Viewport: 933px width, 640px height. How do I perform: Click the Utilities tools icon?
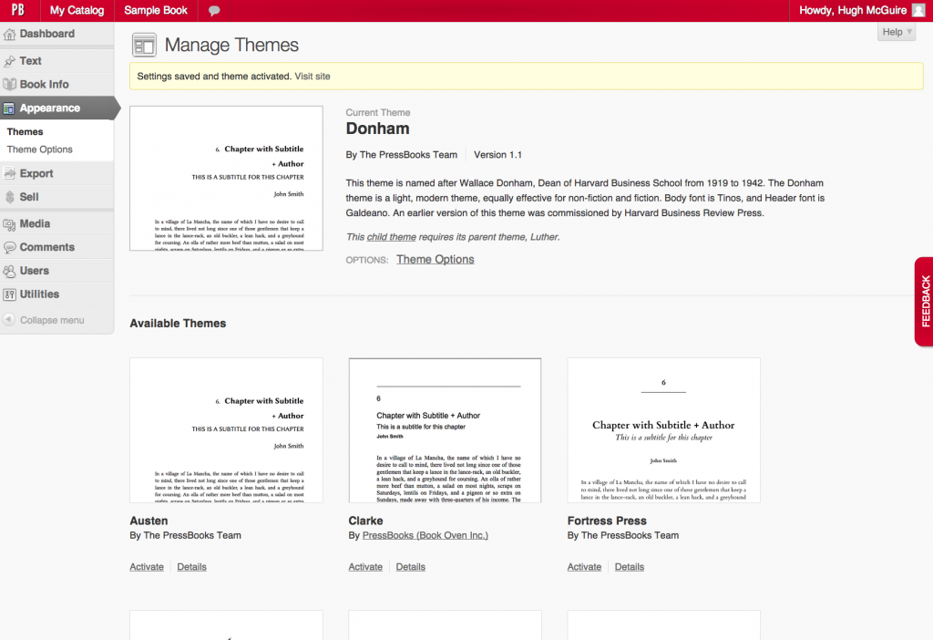point(9,294)
